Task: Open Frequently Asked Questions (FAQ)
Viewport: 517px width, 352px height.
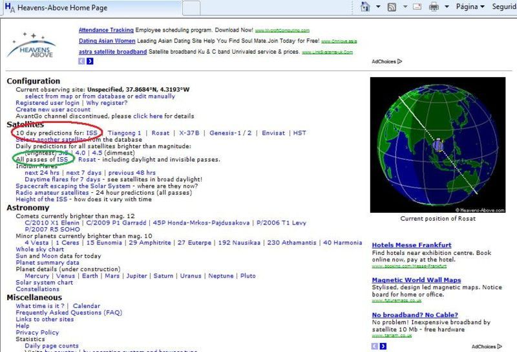Action: 69,313
